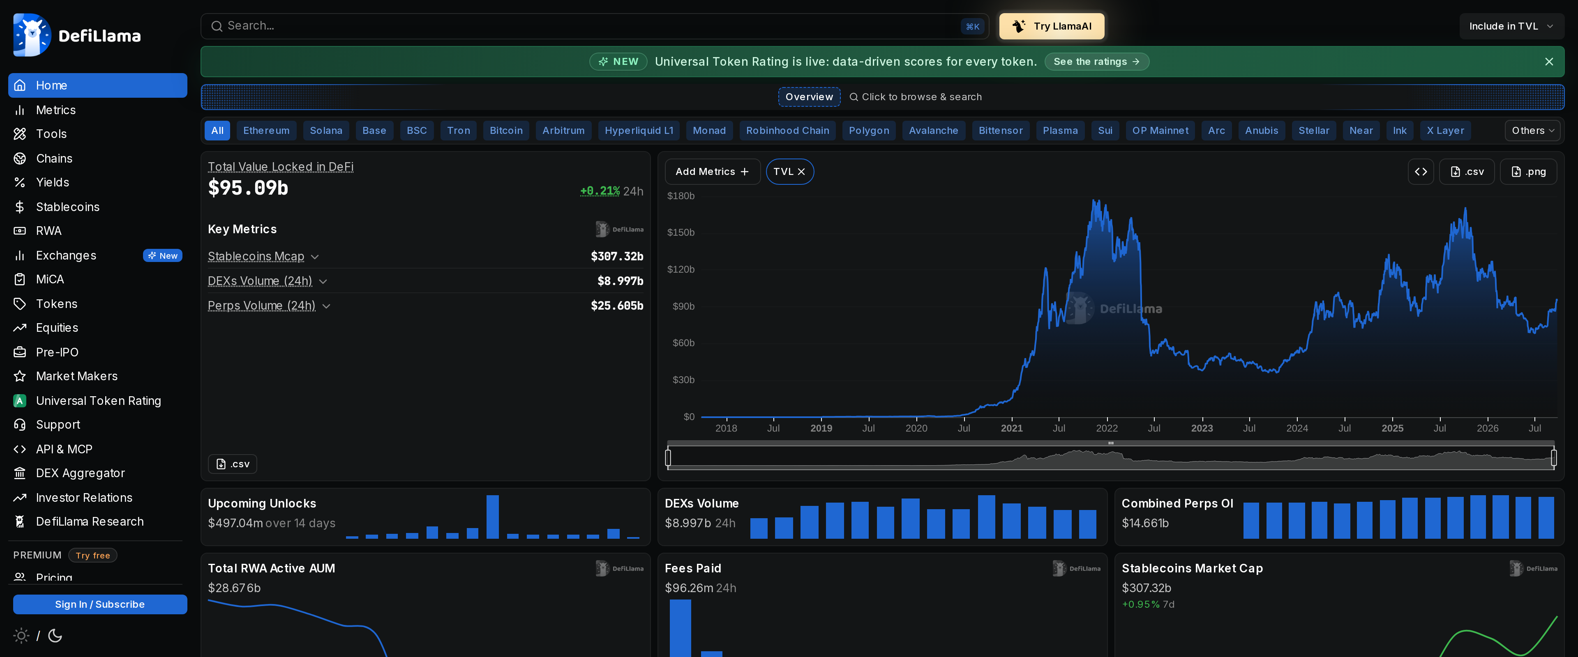
Task: Open the Yields percent icon
Action: [x=20, y=182]
